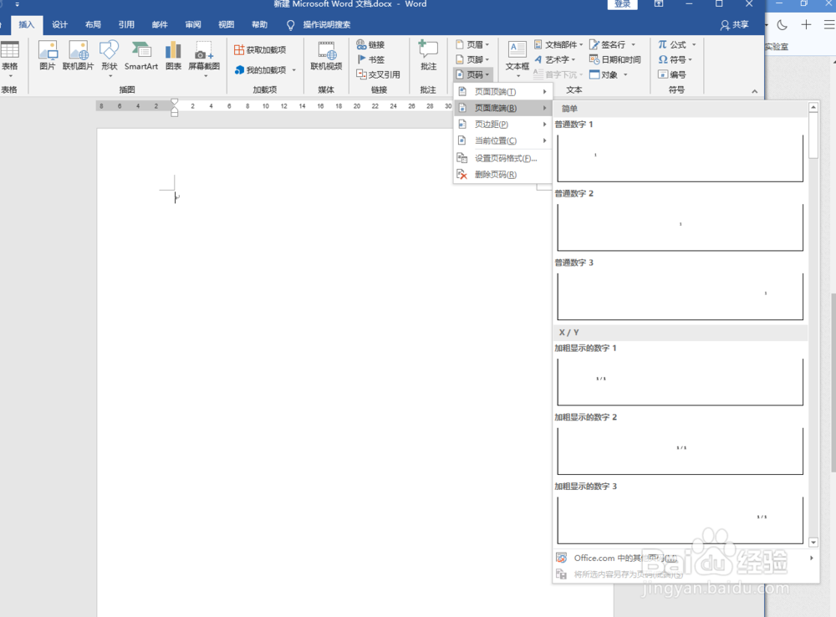Switch to the 帮助 help tab

click(x=260, y=24)
